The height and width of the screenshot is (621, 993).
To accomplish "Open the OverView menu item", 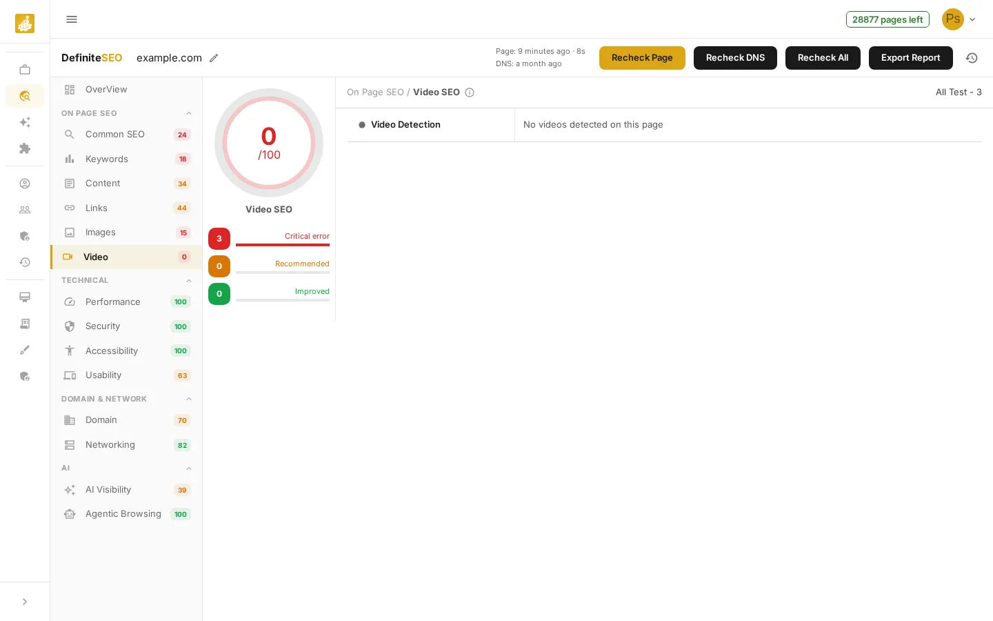I will coord(126,90).
